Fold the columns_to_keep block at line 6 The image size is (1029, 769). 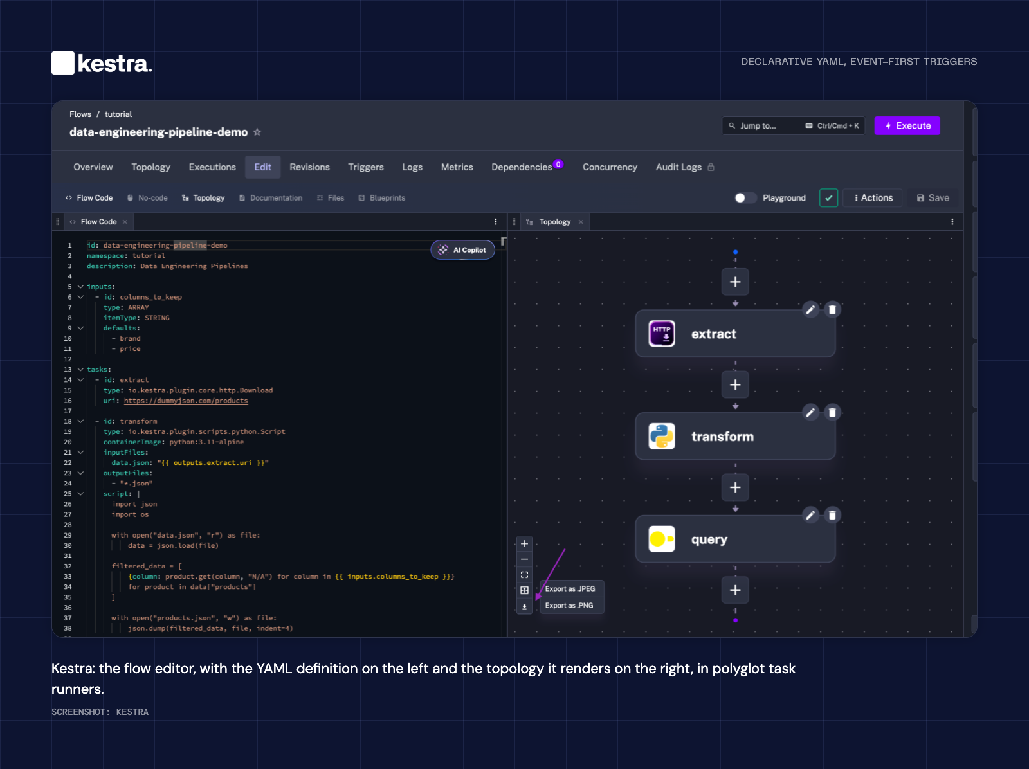[x=80, y=297]
